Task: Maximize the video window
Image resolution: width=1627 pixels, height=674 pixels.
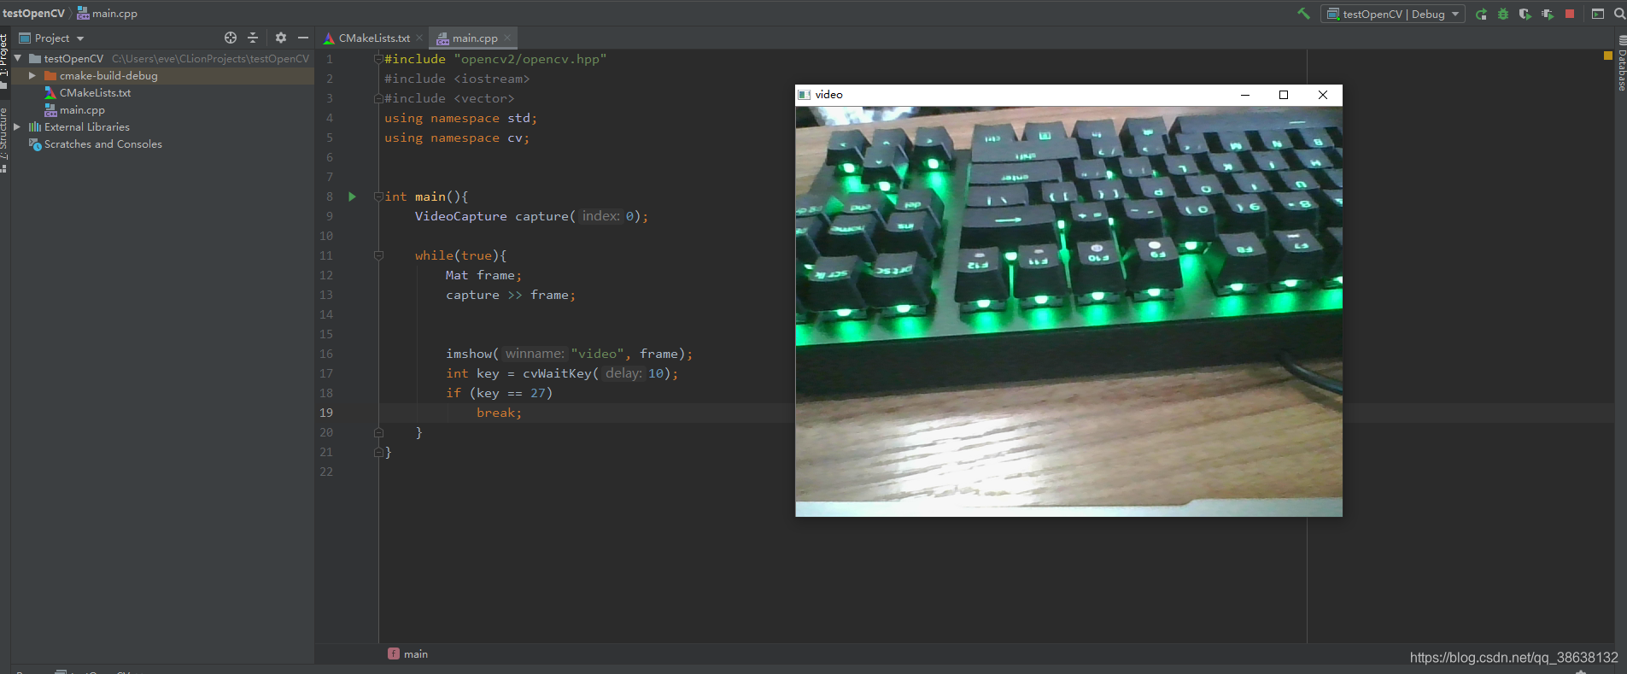Action: point(1284,95)
